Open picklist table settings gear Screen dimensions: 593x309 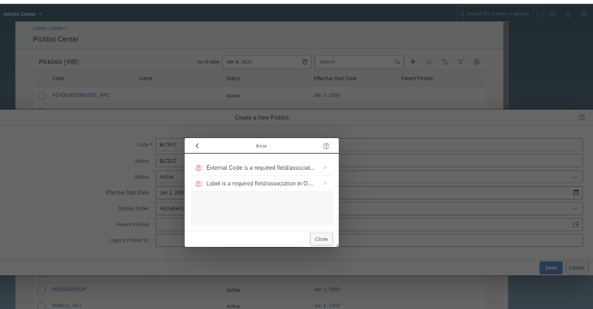tap(477, 61)
